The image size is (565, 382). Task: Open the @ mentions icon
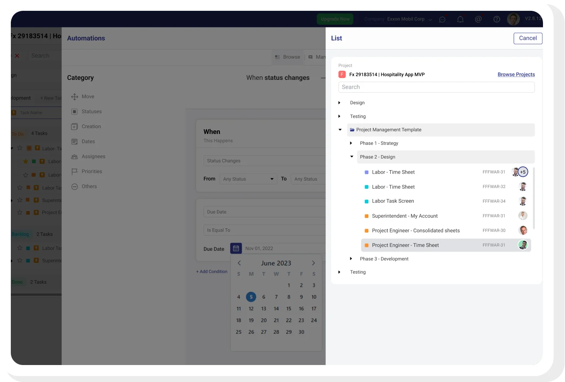[x=478, y=19]
